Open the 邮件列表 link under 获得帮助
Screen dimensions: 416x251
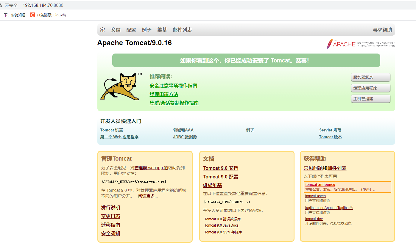337,168
